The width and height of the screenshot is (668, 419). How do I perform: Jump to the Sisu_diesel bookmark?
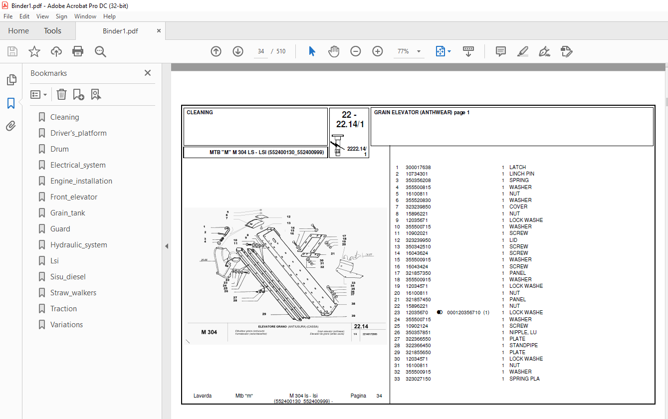(68, 277)
